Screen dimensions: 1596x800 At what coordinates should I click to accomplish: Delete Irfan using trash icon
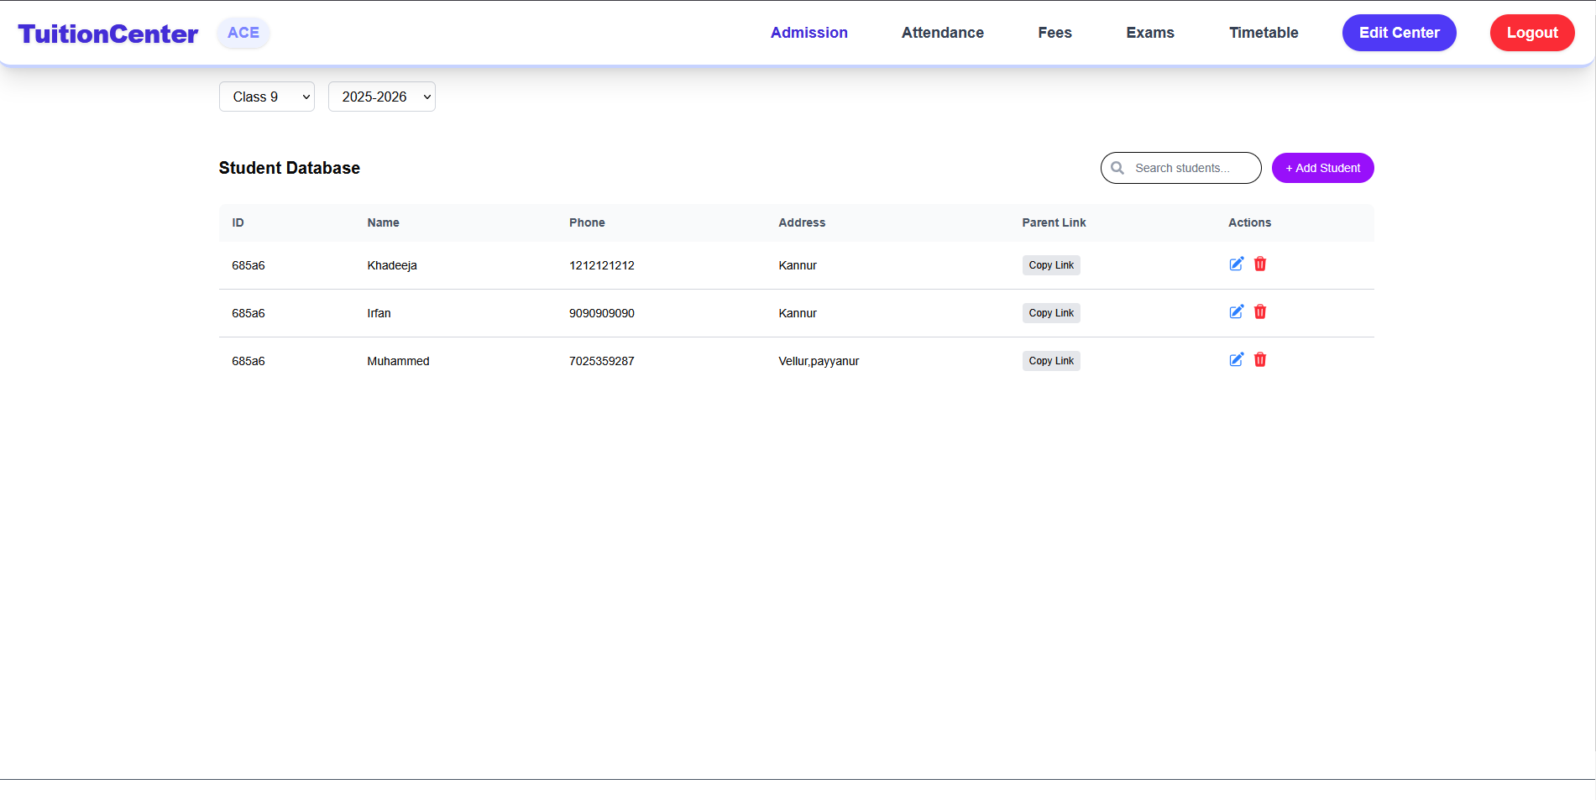tap(1259, 312)
